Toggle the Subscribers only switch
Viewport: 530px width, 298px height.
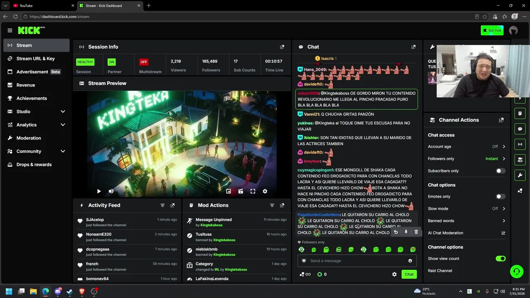click(x=501, y=171)
